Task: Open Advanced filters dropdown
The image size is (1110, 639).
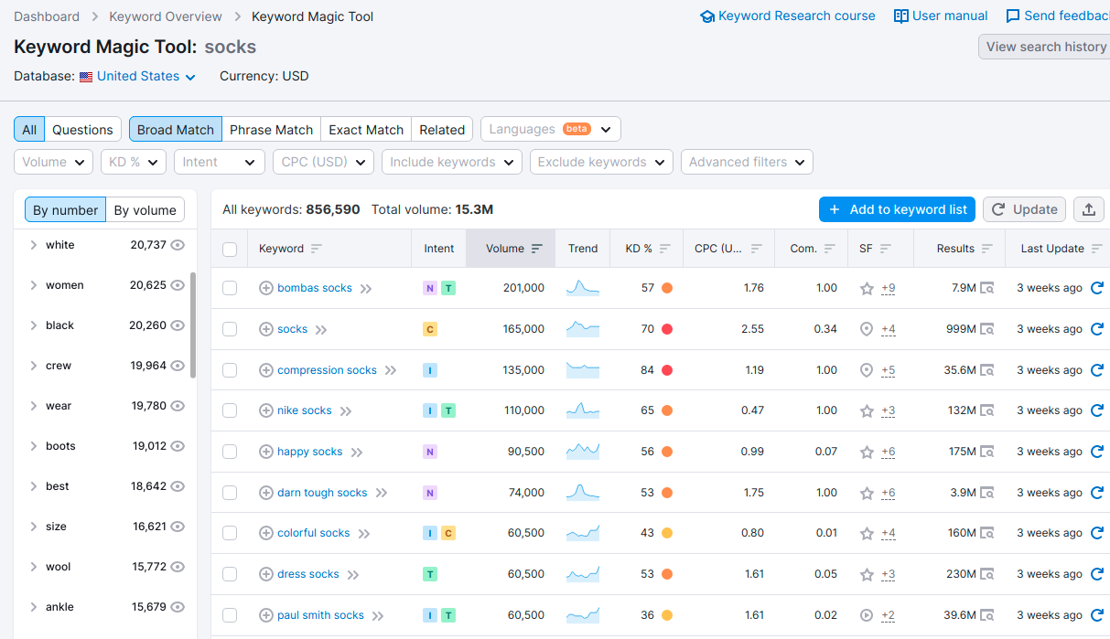Action: (x=747, y=162)
